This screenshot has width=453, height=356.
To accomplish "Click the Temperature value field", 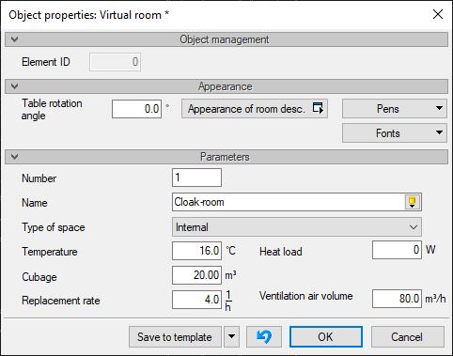I will click(196, 251).
